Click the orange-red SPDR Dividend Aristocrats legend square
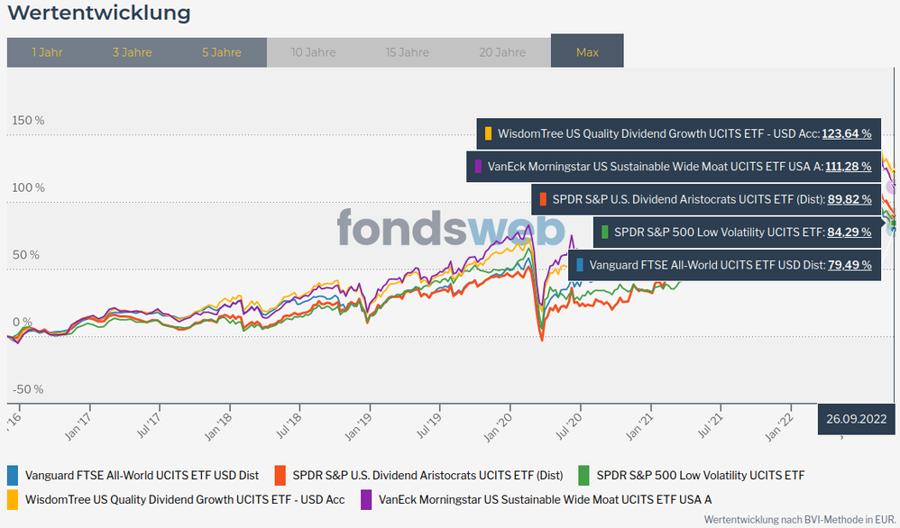 click(280, 475)
